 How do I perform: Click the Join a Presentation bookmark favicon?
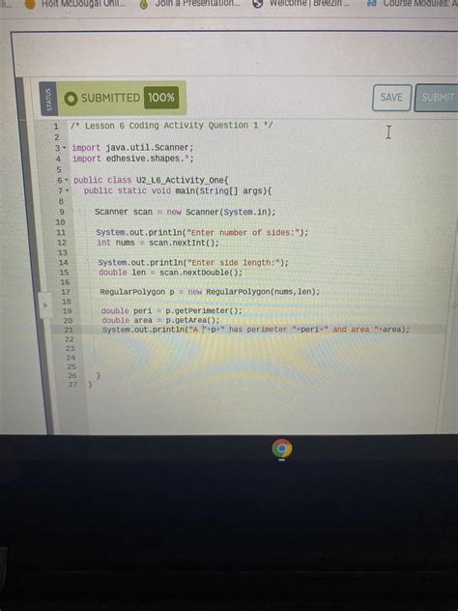[x=144, y=4]
